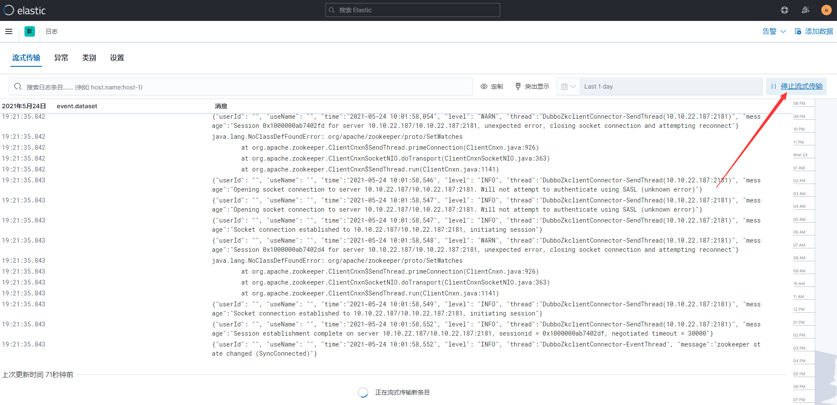
Task: Click the highlight marker icon
Action: tap(518, 86)
